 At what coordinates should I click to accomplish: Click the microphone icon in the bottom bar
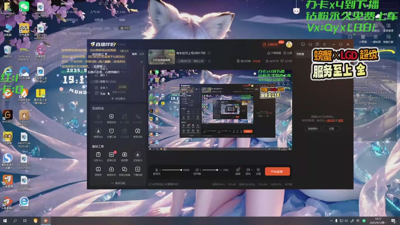point(156,170)
